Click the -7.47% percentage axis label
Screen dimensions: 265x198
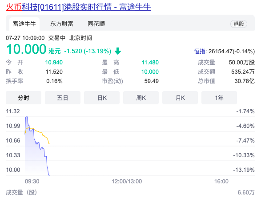(x=245, y=140)
